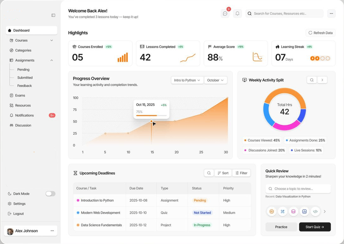Click the Start Quiz button

[315, 227]
